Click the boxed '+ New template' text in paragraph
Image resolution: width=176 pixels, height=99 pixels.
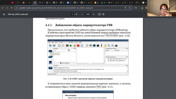(111, 35)
